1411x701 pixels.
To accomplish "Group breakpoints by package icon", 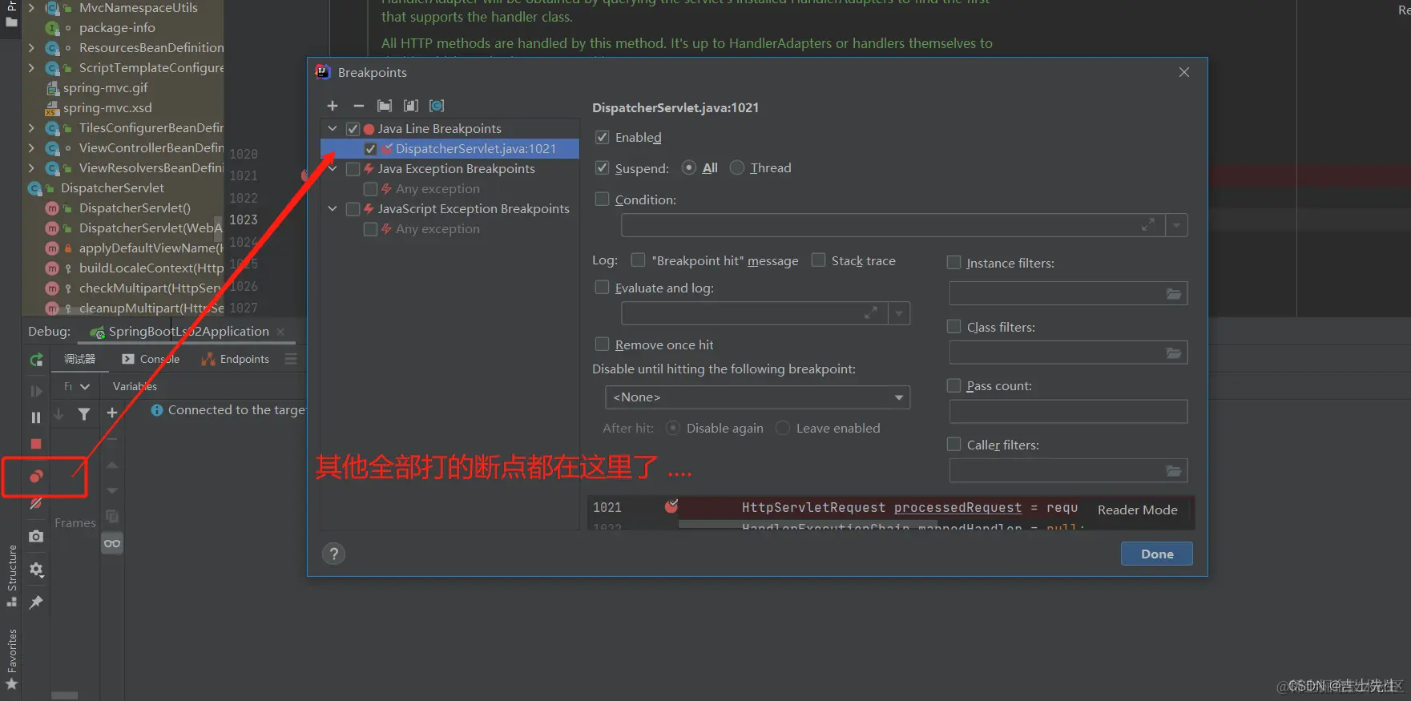I will coord(385,106).
